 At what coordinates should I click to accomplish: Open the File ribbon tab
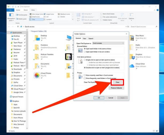[x=10, y=10]
